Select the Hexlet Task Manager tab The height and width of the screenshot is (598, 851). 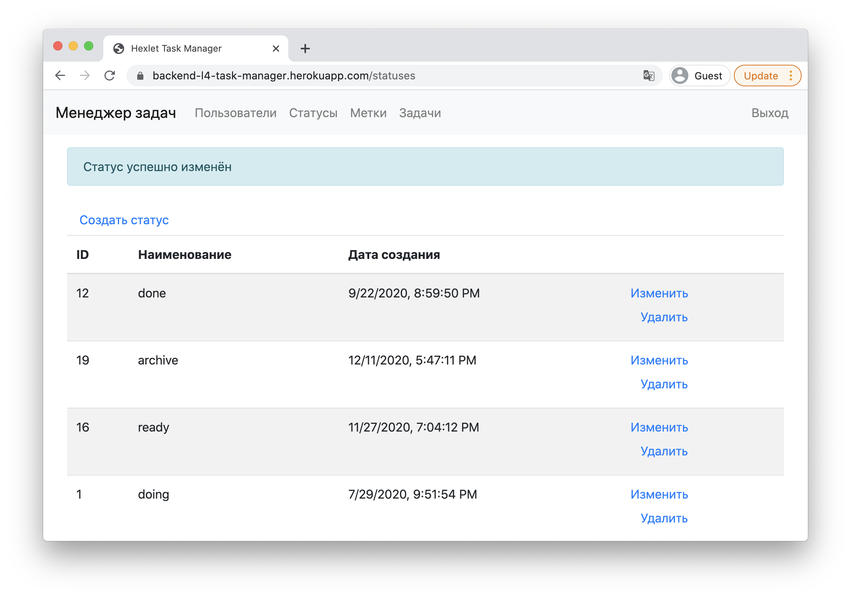(176, 49)
